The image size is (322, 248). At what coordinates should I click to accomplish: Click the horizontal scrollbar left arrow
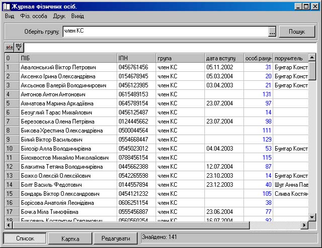pos(9,225)
